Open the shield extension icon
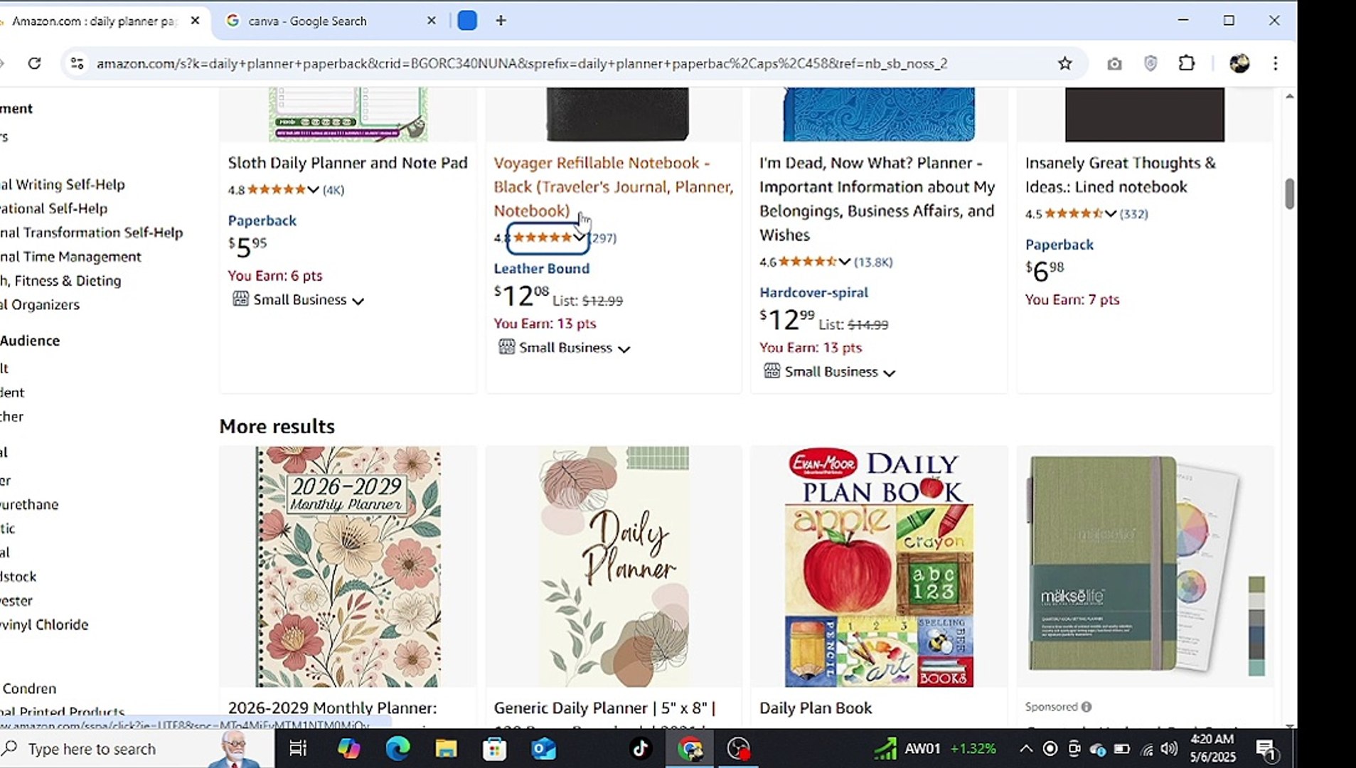 coord(1151,63)
